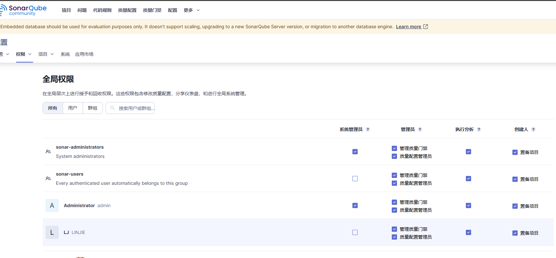Open the 系统 settings tab
Screen dimensions: 556x258
[x=65, y=54]
